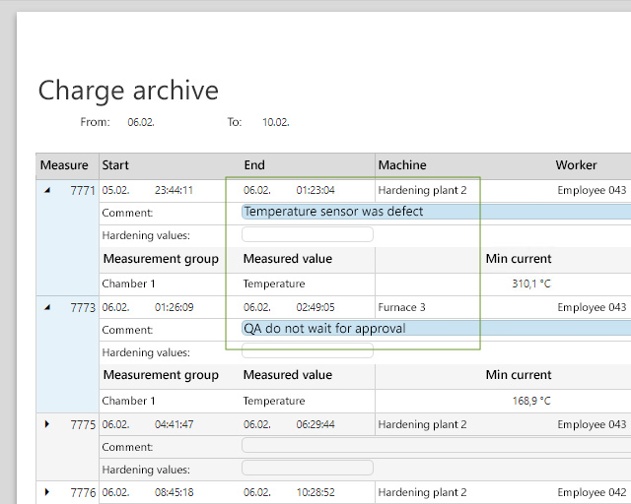The width and height of the screenshot is (631, 504).
Task: Click the Start column header
Action: pos(115,165)
